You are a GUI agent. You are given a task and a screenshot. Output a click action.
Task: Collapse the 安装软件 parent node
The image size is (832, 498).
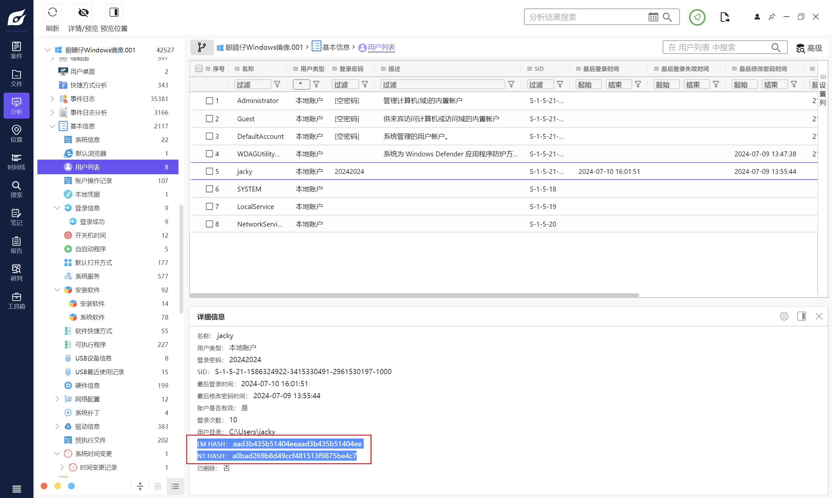coord(57,290)
